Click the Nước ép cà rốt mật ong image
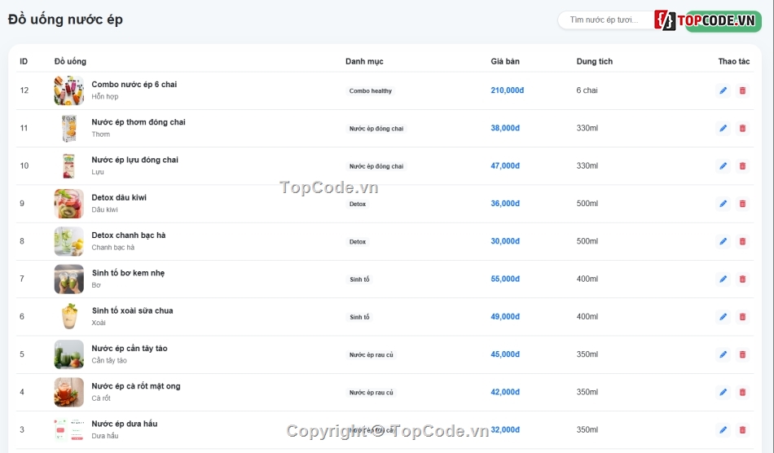 coord(69,393)
